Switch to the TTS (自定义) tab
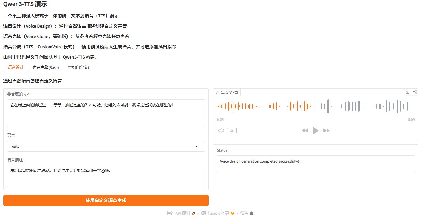 (x=78, y=67)
